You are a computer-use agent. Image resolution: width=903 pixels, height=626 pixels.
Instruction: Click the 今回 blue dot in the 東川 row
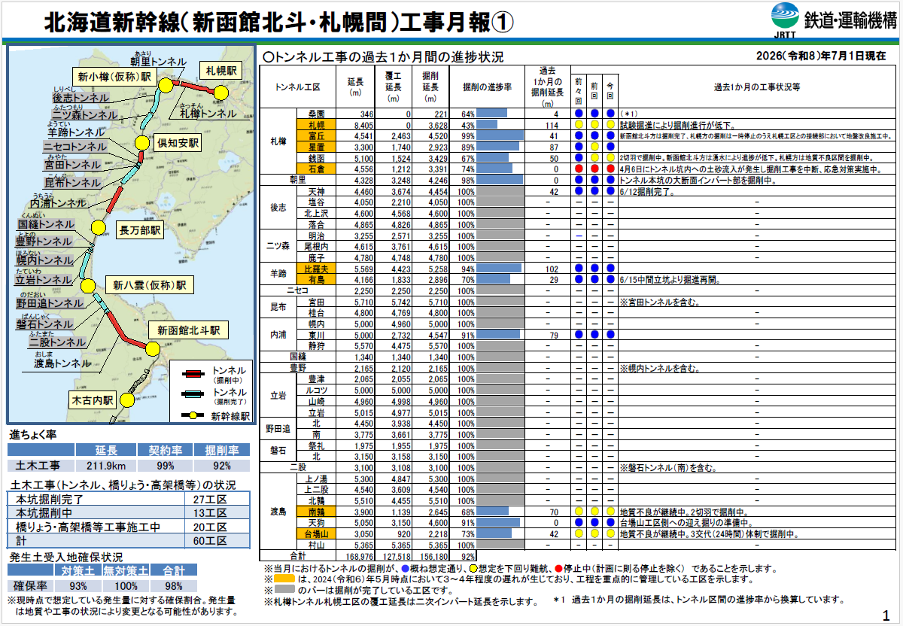pos(610,334)
